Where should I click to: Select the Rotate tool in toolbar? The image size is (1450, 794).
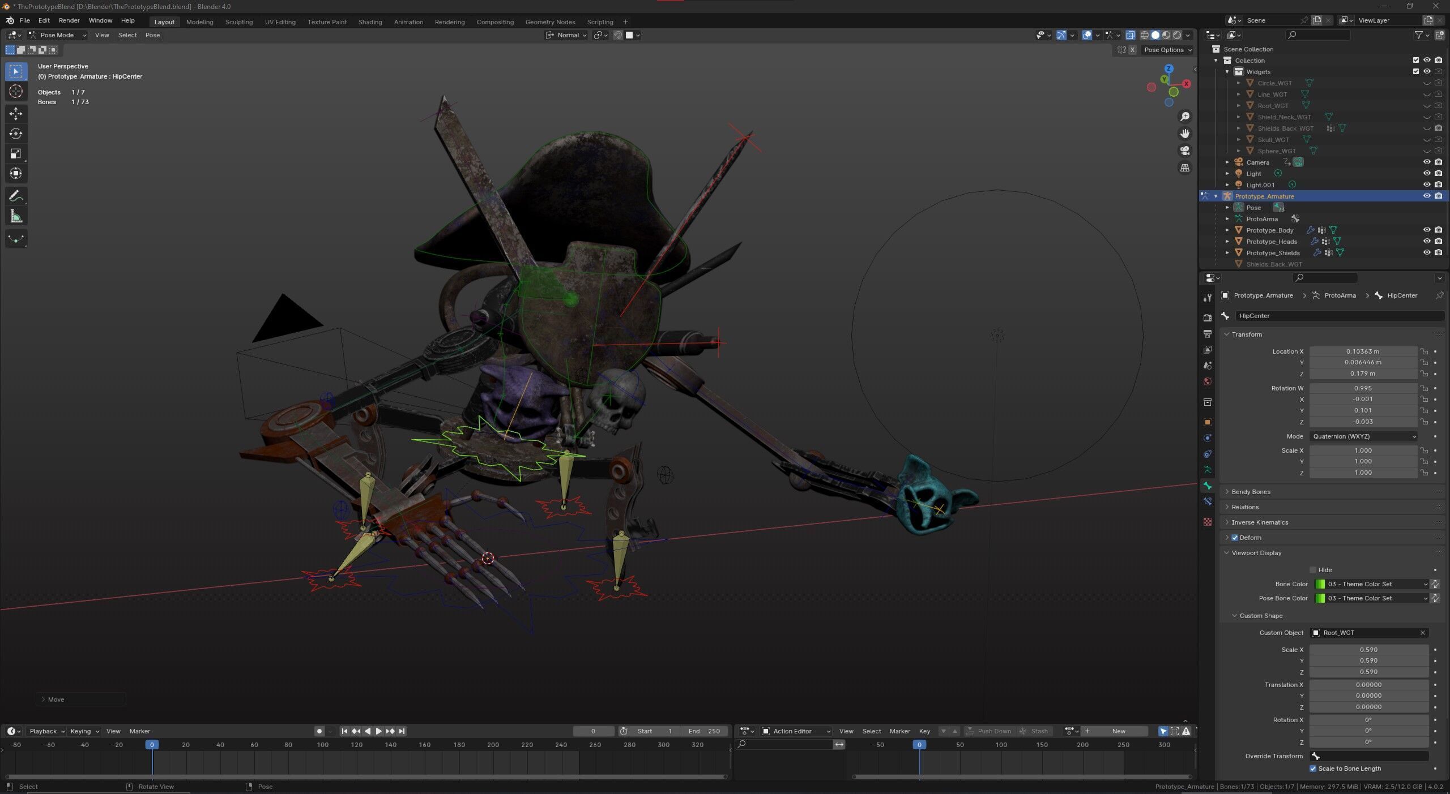[16, 134]
